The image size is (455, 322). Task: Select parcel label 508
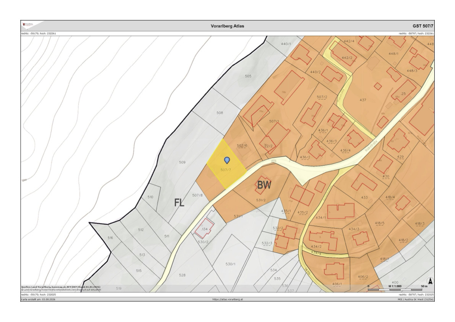(220, 113)
